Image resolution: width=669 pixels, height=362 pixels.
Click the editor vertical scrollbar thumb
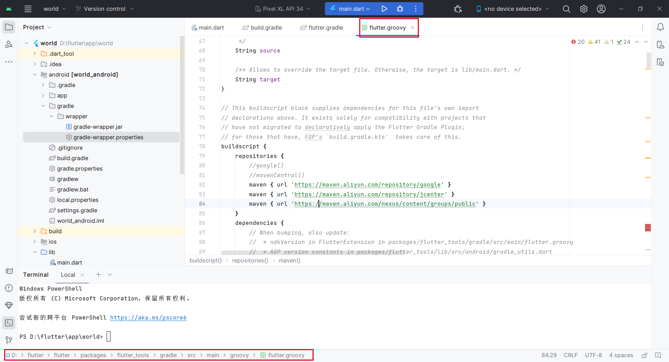tap(648, 60)
